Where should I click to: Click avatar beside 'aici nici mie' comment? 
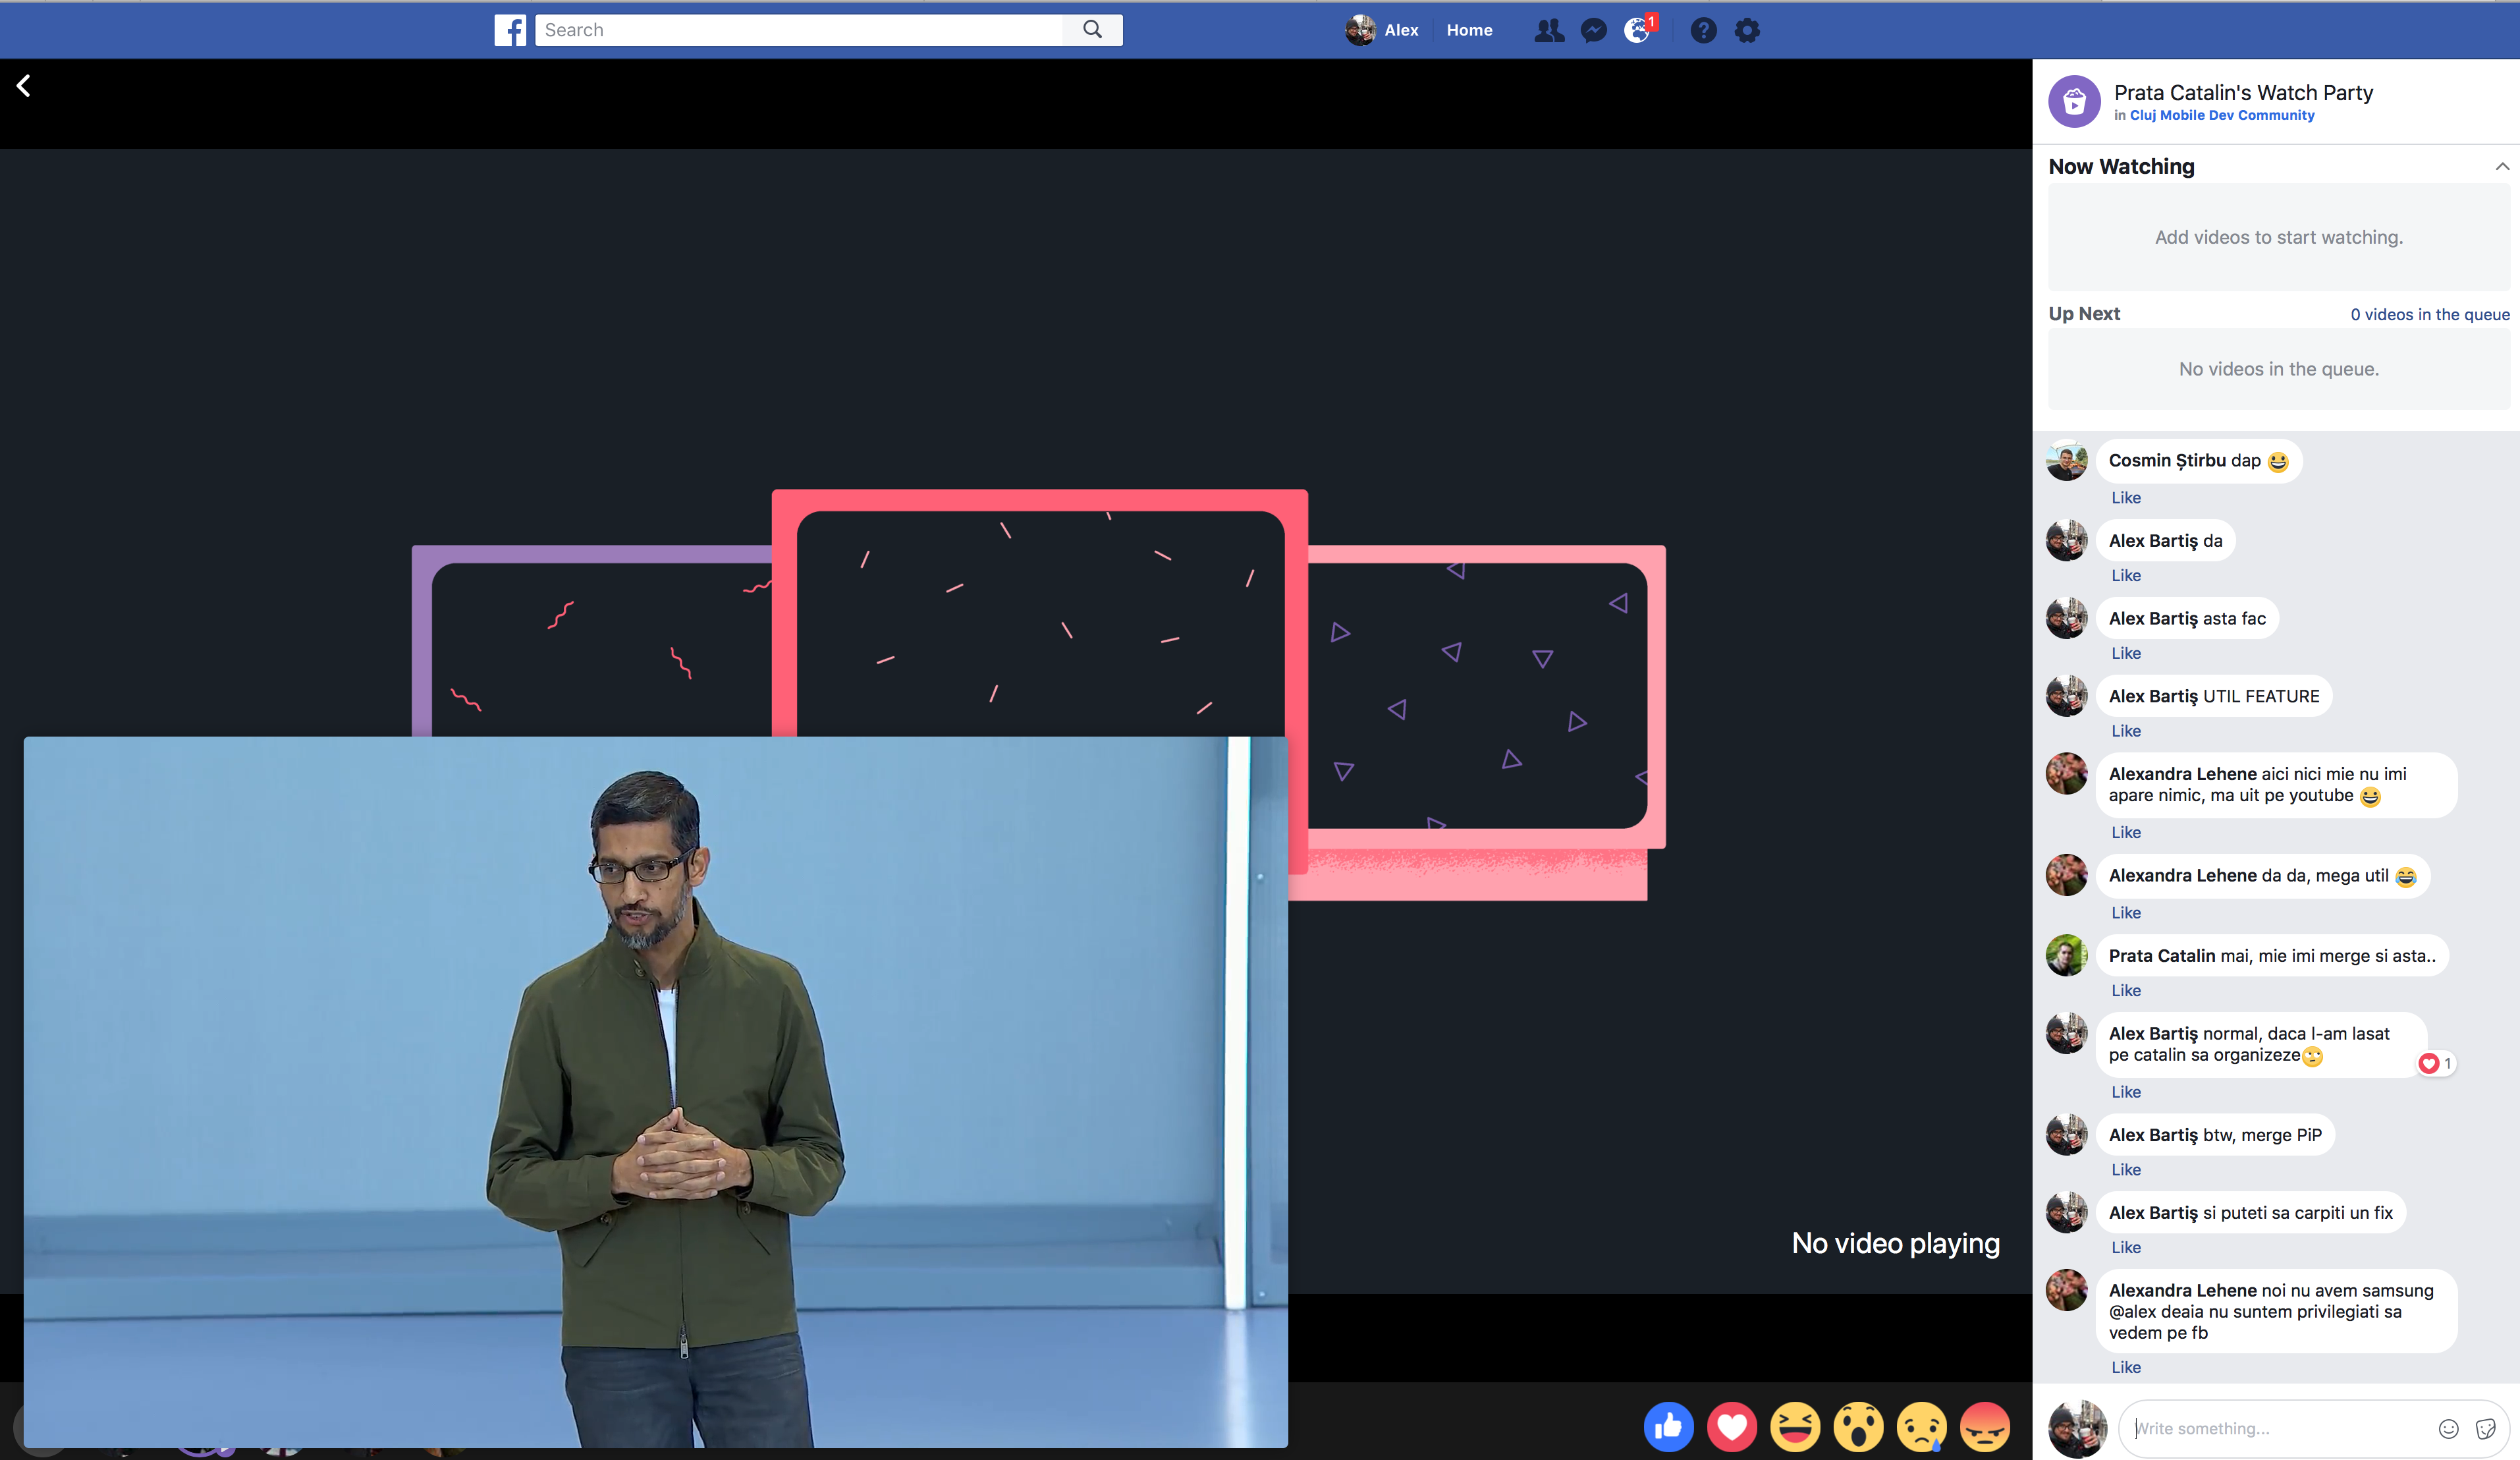coord(2066,773)
